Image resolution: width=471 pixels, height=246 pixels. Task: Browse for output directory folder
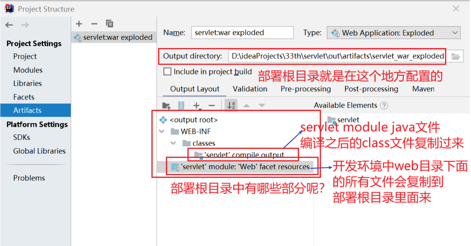click(x=456, y=56)
